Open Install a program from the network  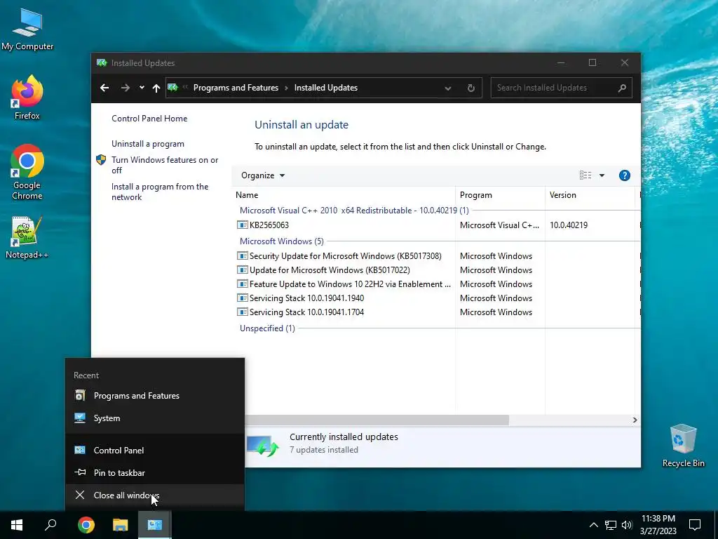[x=160, y=192]
